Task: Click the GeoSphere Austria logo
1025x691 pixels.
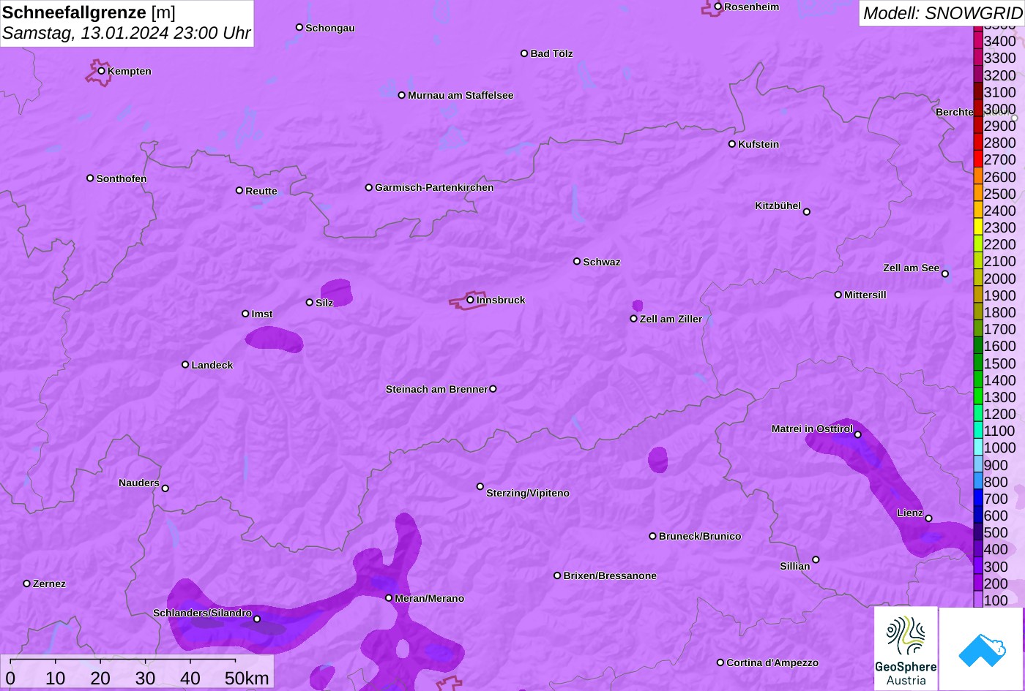Action: (906, 649)
